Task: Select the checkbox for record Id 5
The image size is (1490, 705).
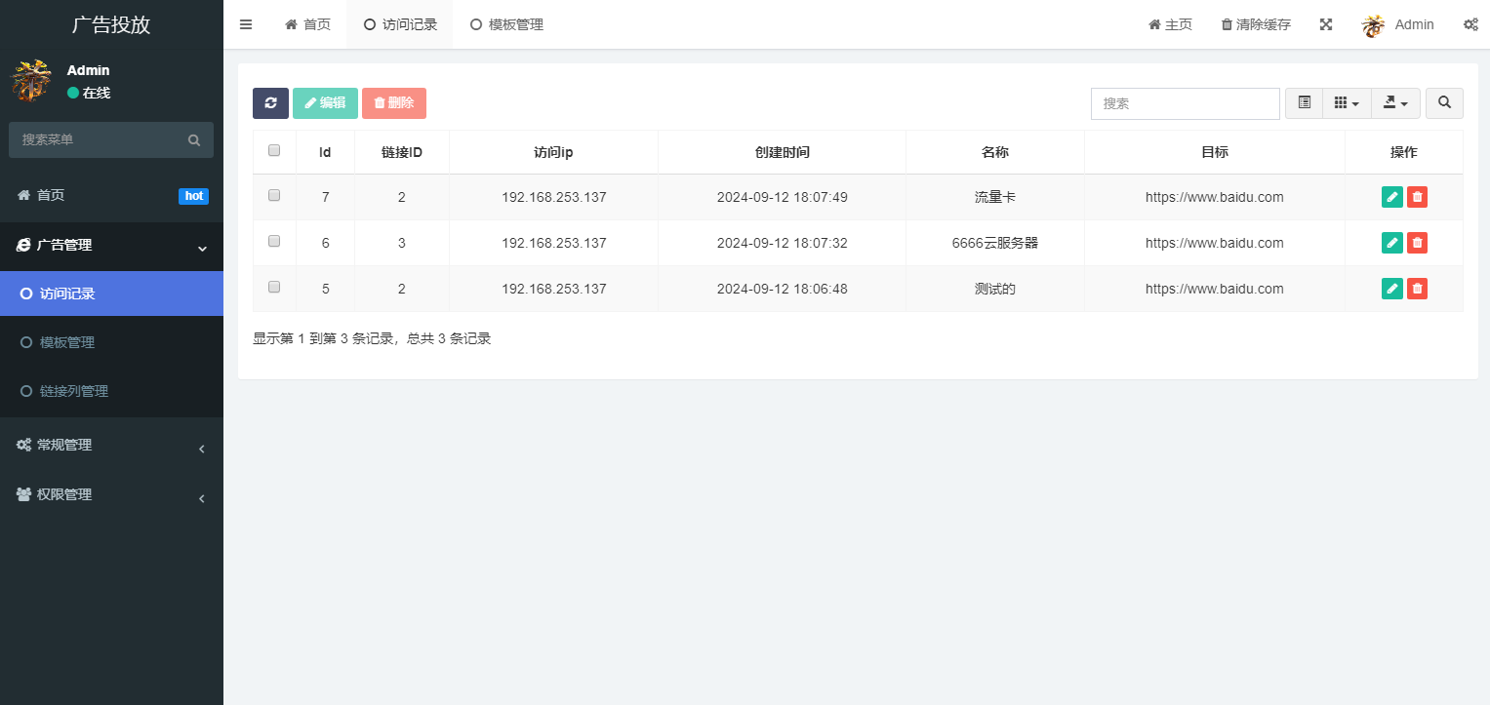Action: [274, 287]
